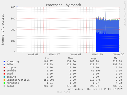The height and width of the screenshot is (95, 127).
Task: Click the paging legend color swatch
Action: point(4,77)
